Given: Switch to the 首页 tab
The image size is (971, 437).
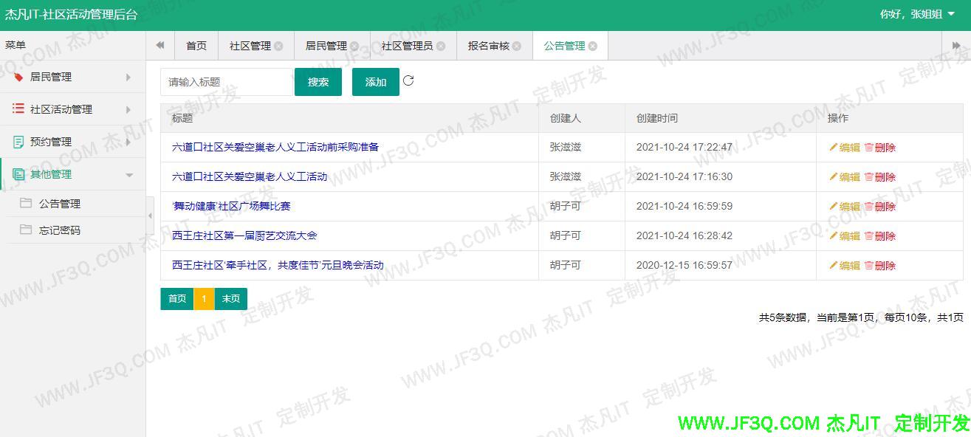Looking at the screenshot, I should coord(196,45).
